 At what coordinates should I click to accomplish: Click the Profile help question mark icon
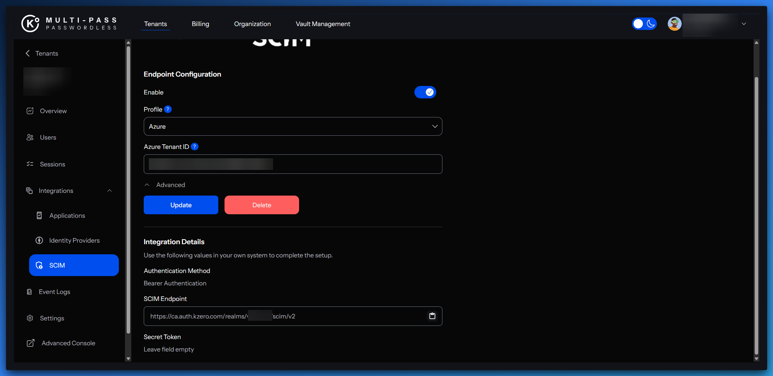click(168, 109)
